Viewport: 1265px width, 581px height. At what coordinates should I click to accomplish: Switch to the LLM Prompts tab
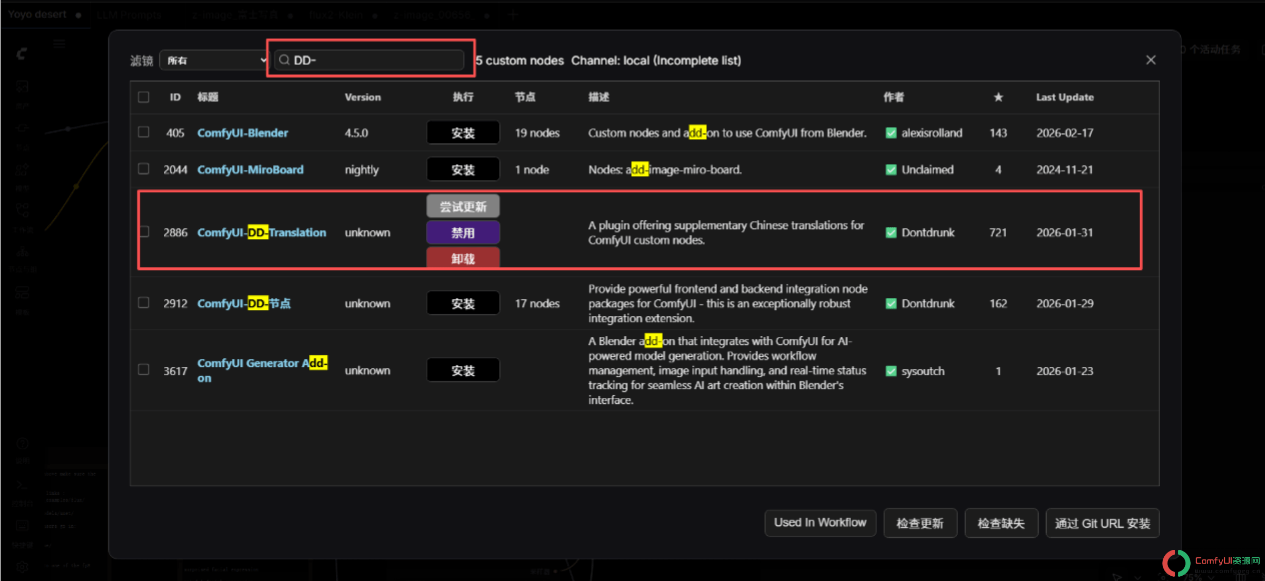point(129,15)
